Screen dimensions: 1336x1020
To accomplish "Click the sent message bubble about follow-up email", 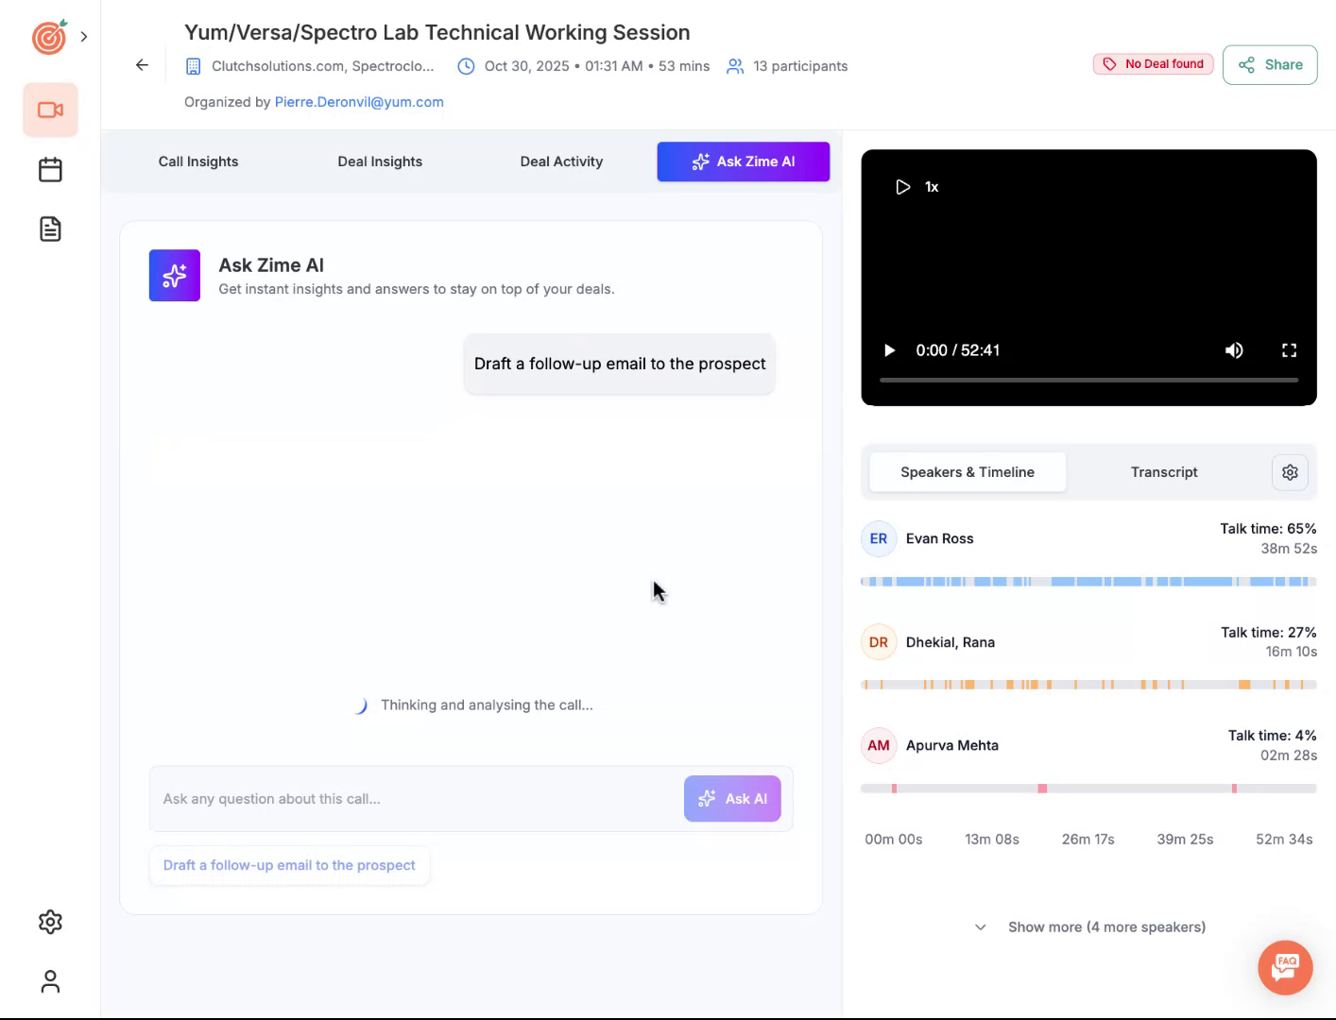I will point(620,364).
